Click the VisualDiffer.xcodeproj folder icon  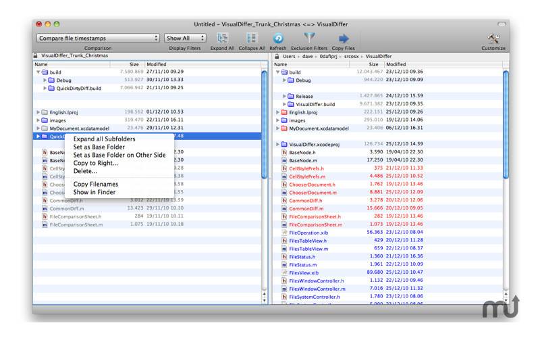click(x=283, y=144)
